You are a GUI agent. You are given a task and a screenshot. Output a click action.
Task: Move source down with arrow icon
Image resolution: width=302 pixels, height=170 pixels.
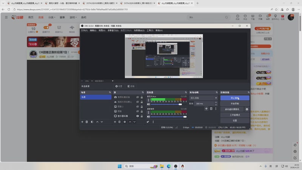(x=134, y=122)
